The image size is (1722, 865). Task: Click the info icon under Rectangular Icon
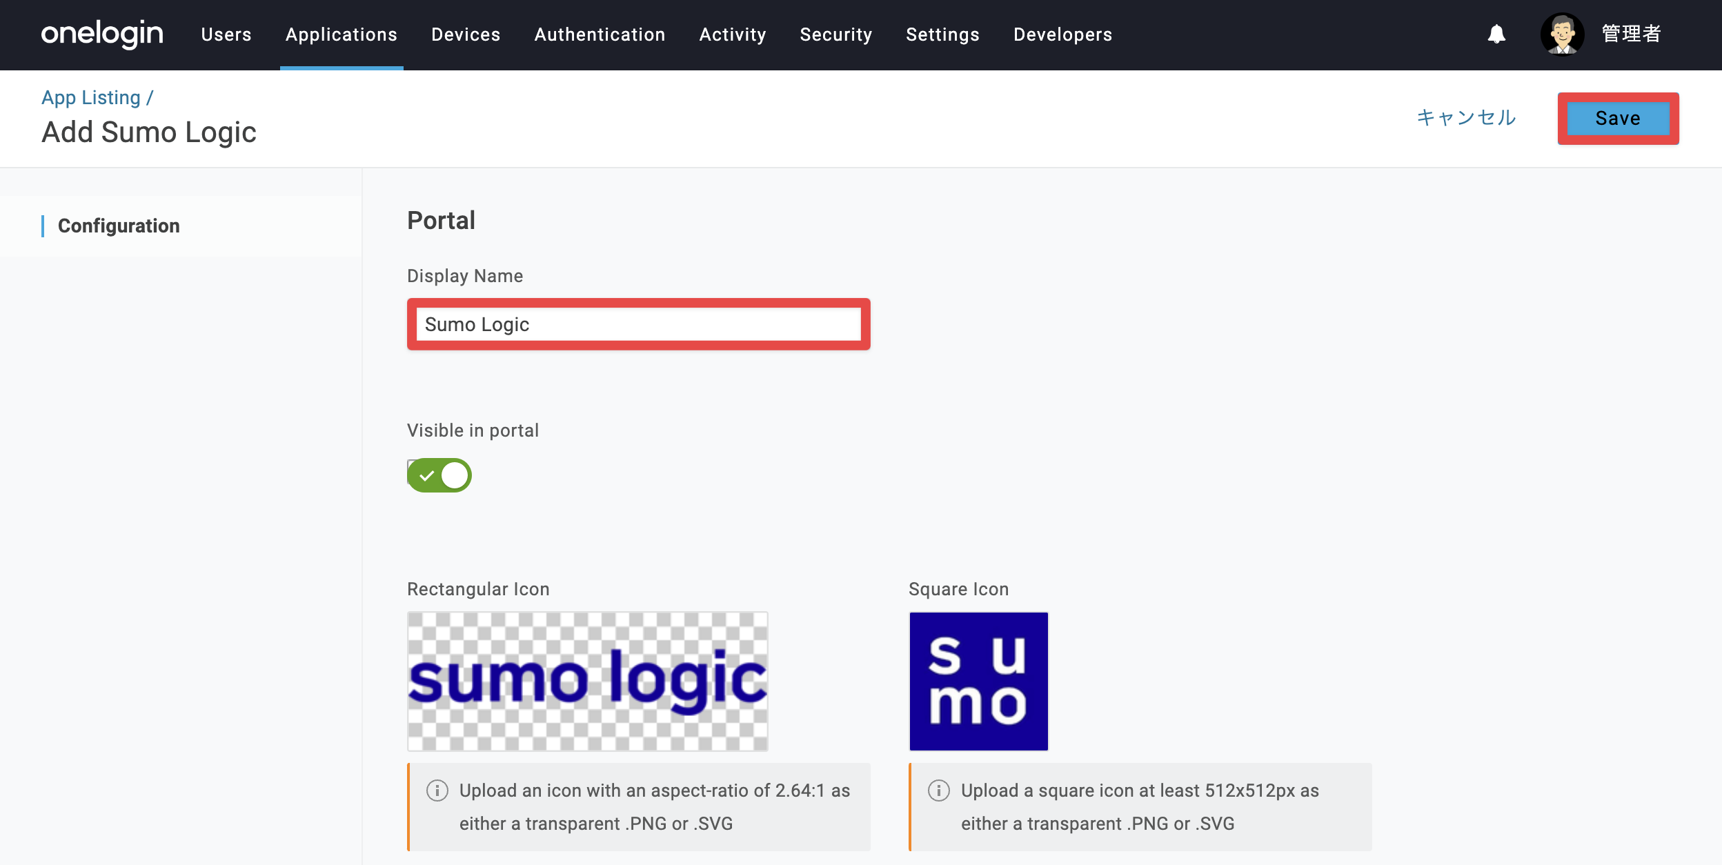[437, 791]
